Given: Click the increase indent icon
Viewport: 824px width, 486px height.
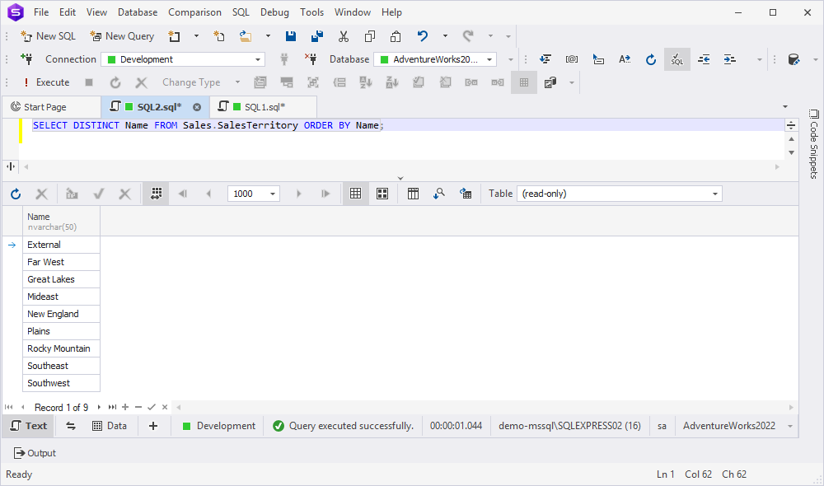Looking at the screenshot, I should [730, 59].
